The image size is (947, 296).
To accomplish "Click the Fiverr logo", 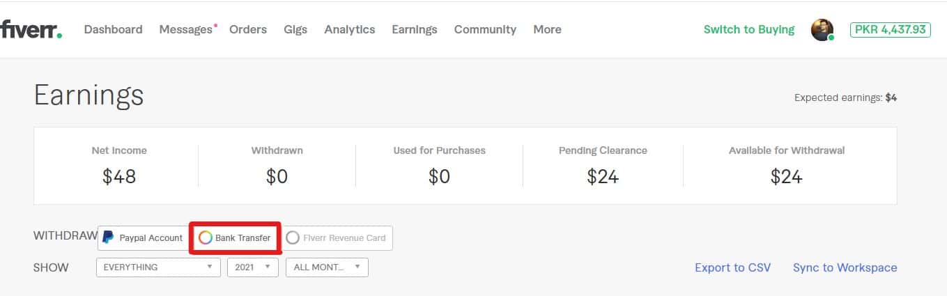I will (31, 29).
